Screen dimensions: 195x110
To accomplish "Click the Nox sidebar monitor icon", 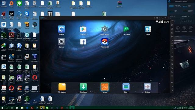I will (x=172, y=41).
